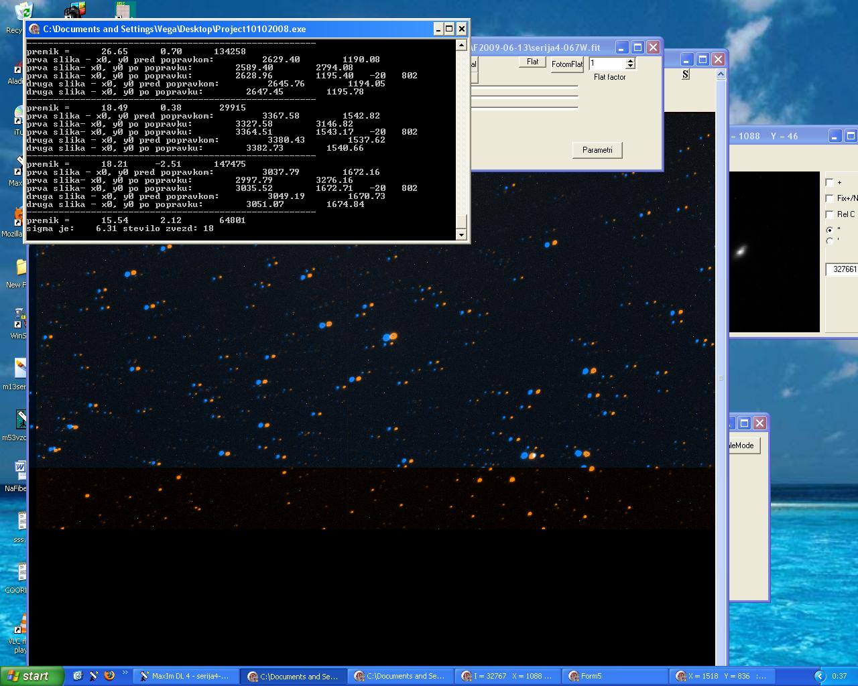Viewport: 858px width, 686px height.
Task: Minimize the serija4-067W.fit window
Action: (x=622, y=48)
